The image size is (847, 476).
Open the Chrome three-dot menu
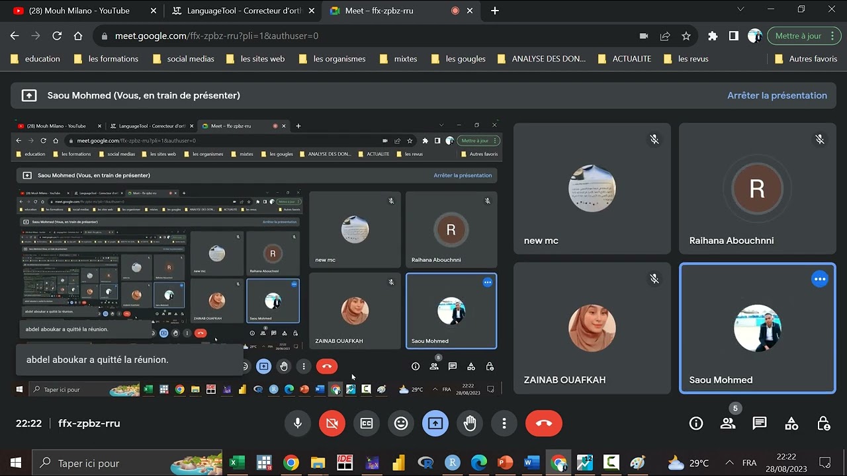(x=832, y=36)
